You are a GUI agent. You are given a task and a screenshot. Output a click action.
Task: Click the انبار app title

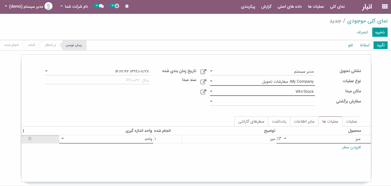[367, 7]
